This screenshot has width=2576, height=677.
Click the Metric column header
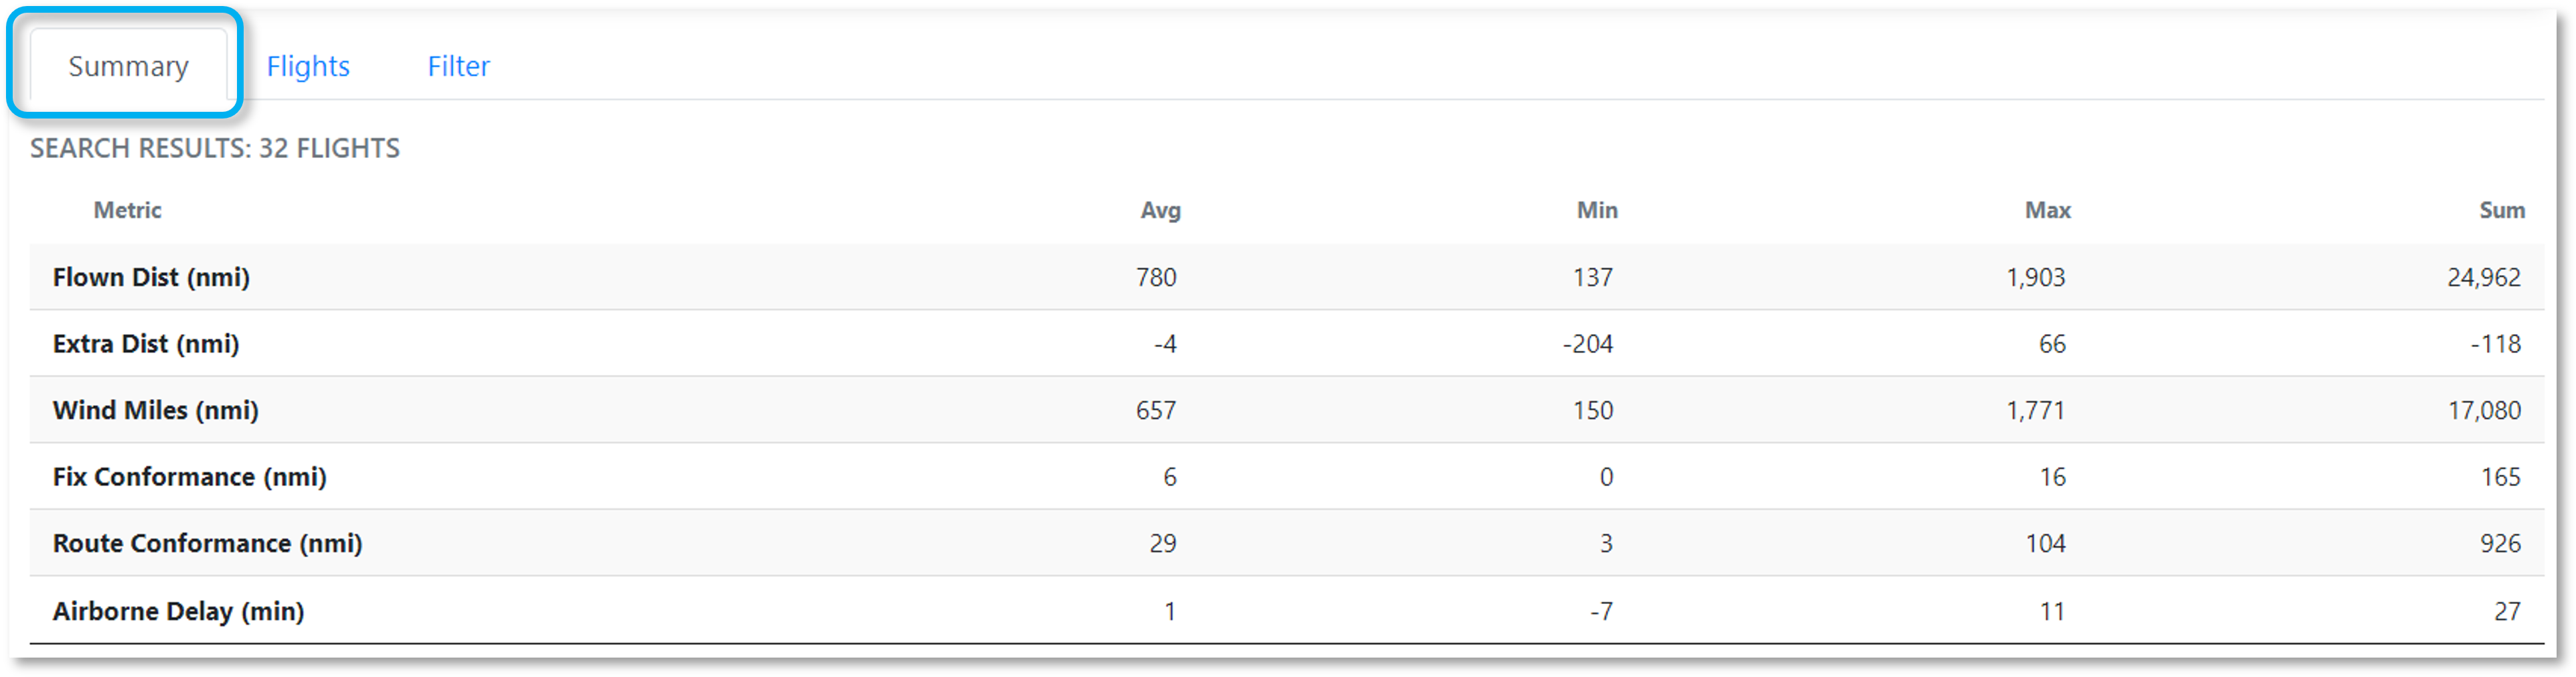127,210
